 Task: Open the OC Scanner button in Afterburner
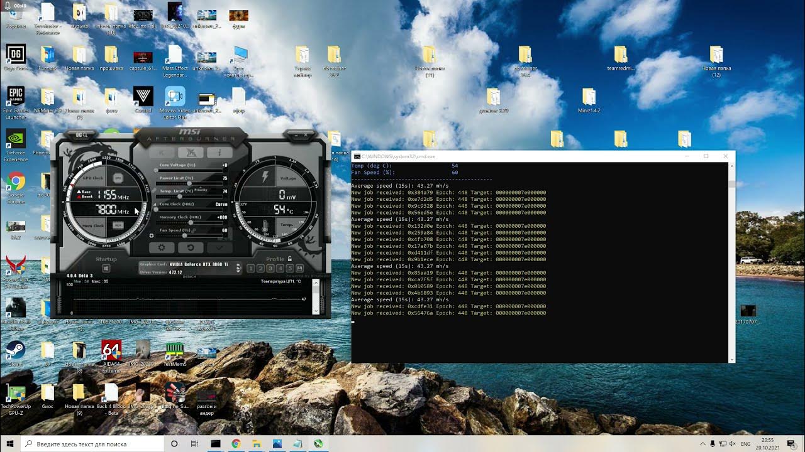click(191, 153)
